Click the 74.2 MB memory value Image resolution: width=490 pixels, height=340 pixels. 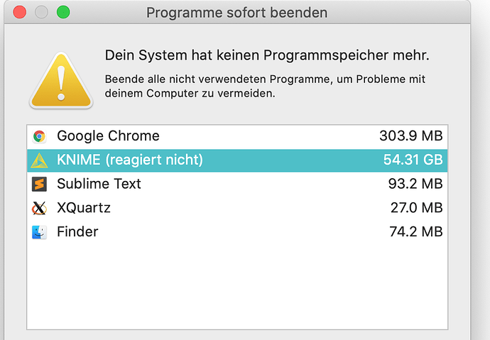416,231
